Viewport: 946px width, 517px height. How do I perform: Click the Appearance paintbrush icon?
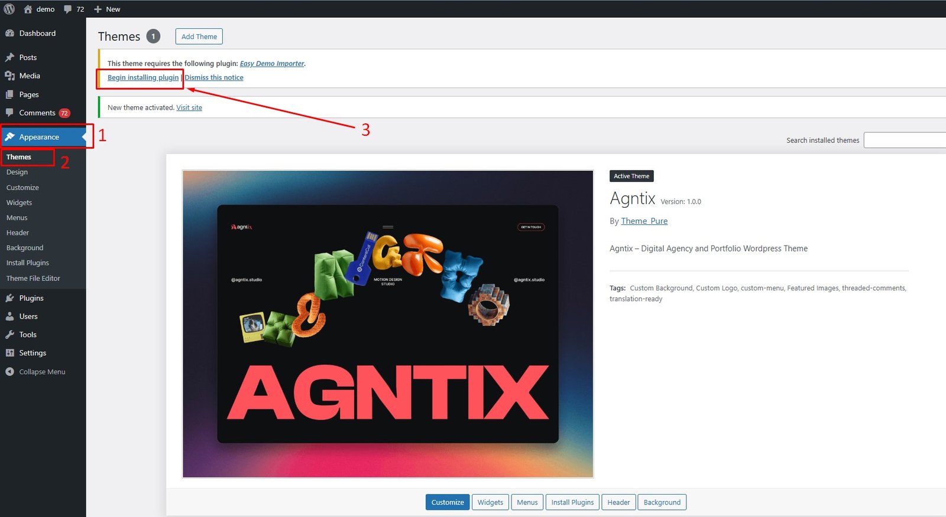9,137
